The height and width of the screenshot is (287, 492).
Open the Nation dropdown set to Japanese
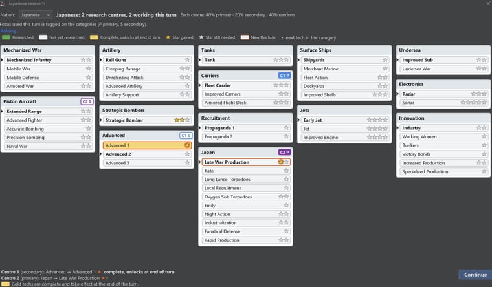pyautogui.click(x=35, y=15)
